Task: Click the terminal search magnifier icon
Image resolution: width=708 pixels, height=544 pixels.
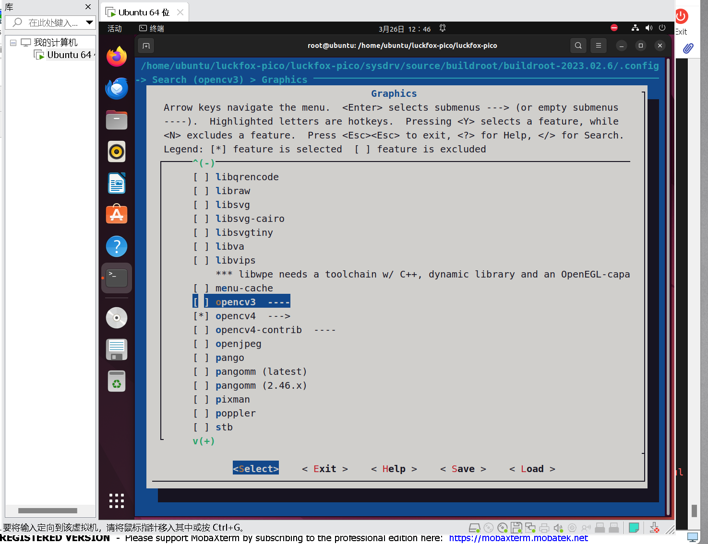Action: tap(578, 46)
